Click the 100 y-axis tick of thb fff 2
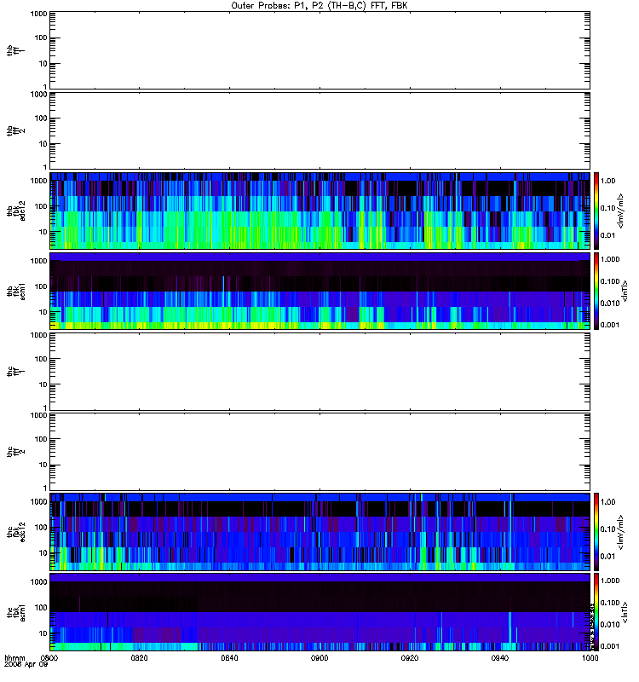Viewport: 639px width, 682px height. click(x=41, y=118)
